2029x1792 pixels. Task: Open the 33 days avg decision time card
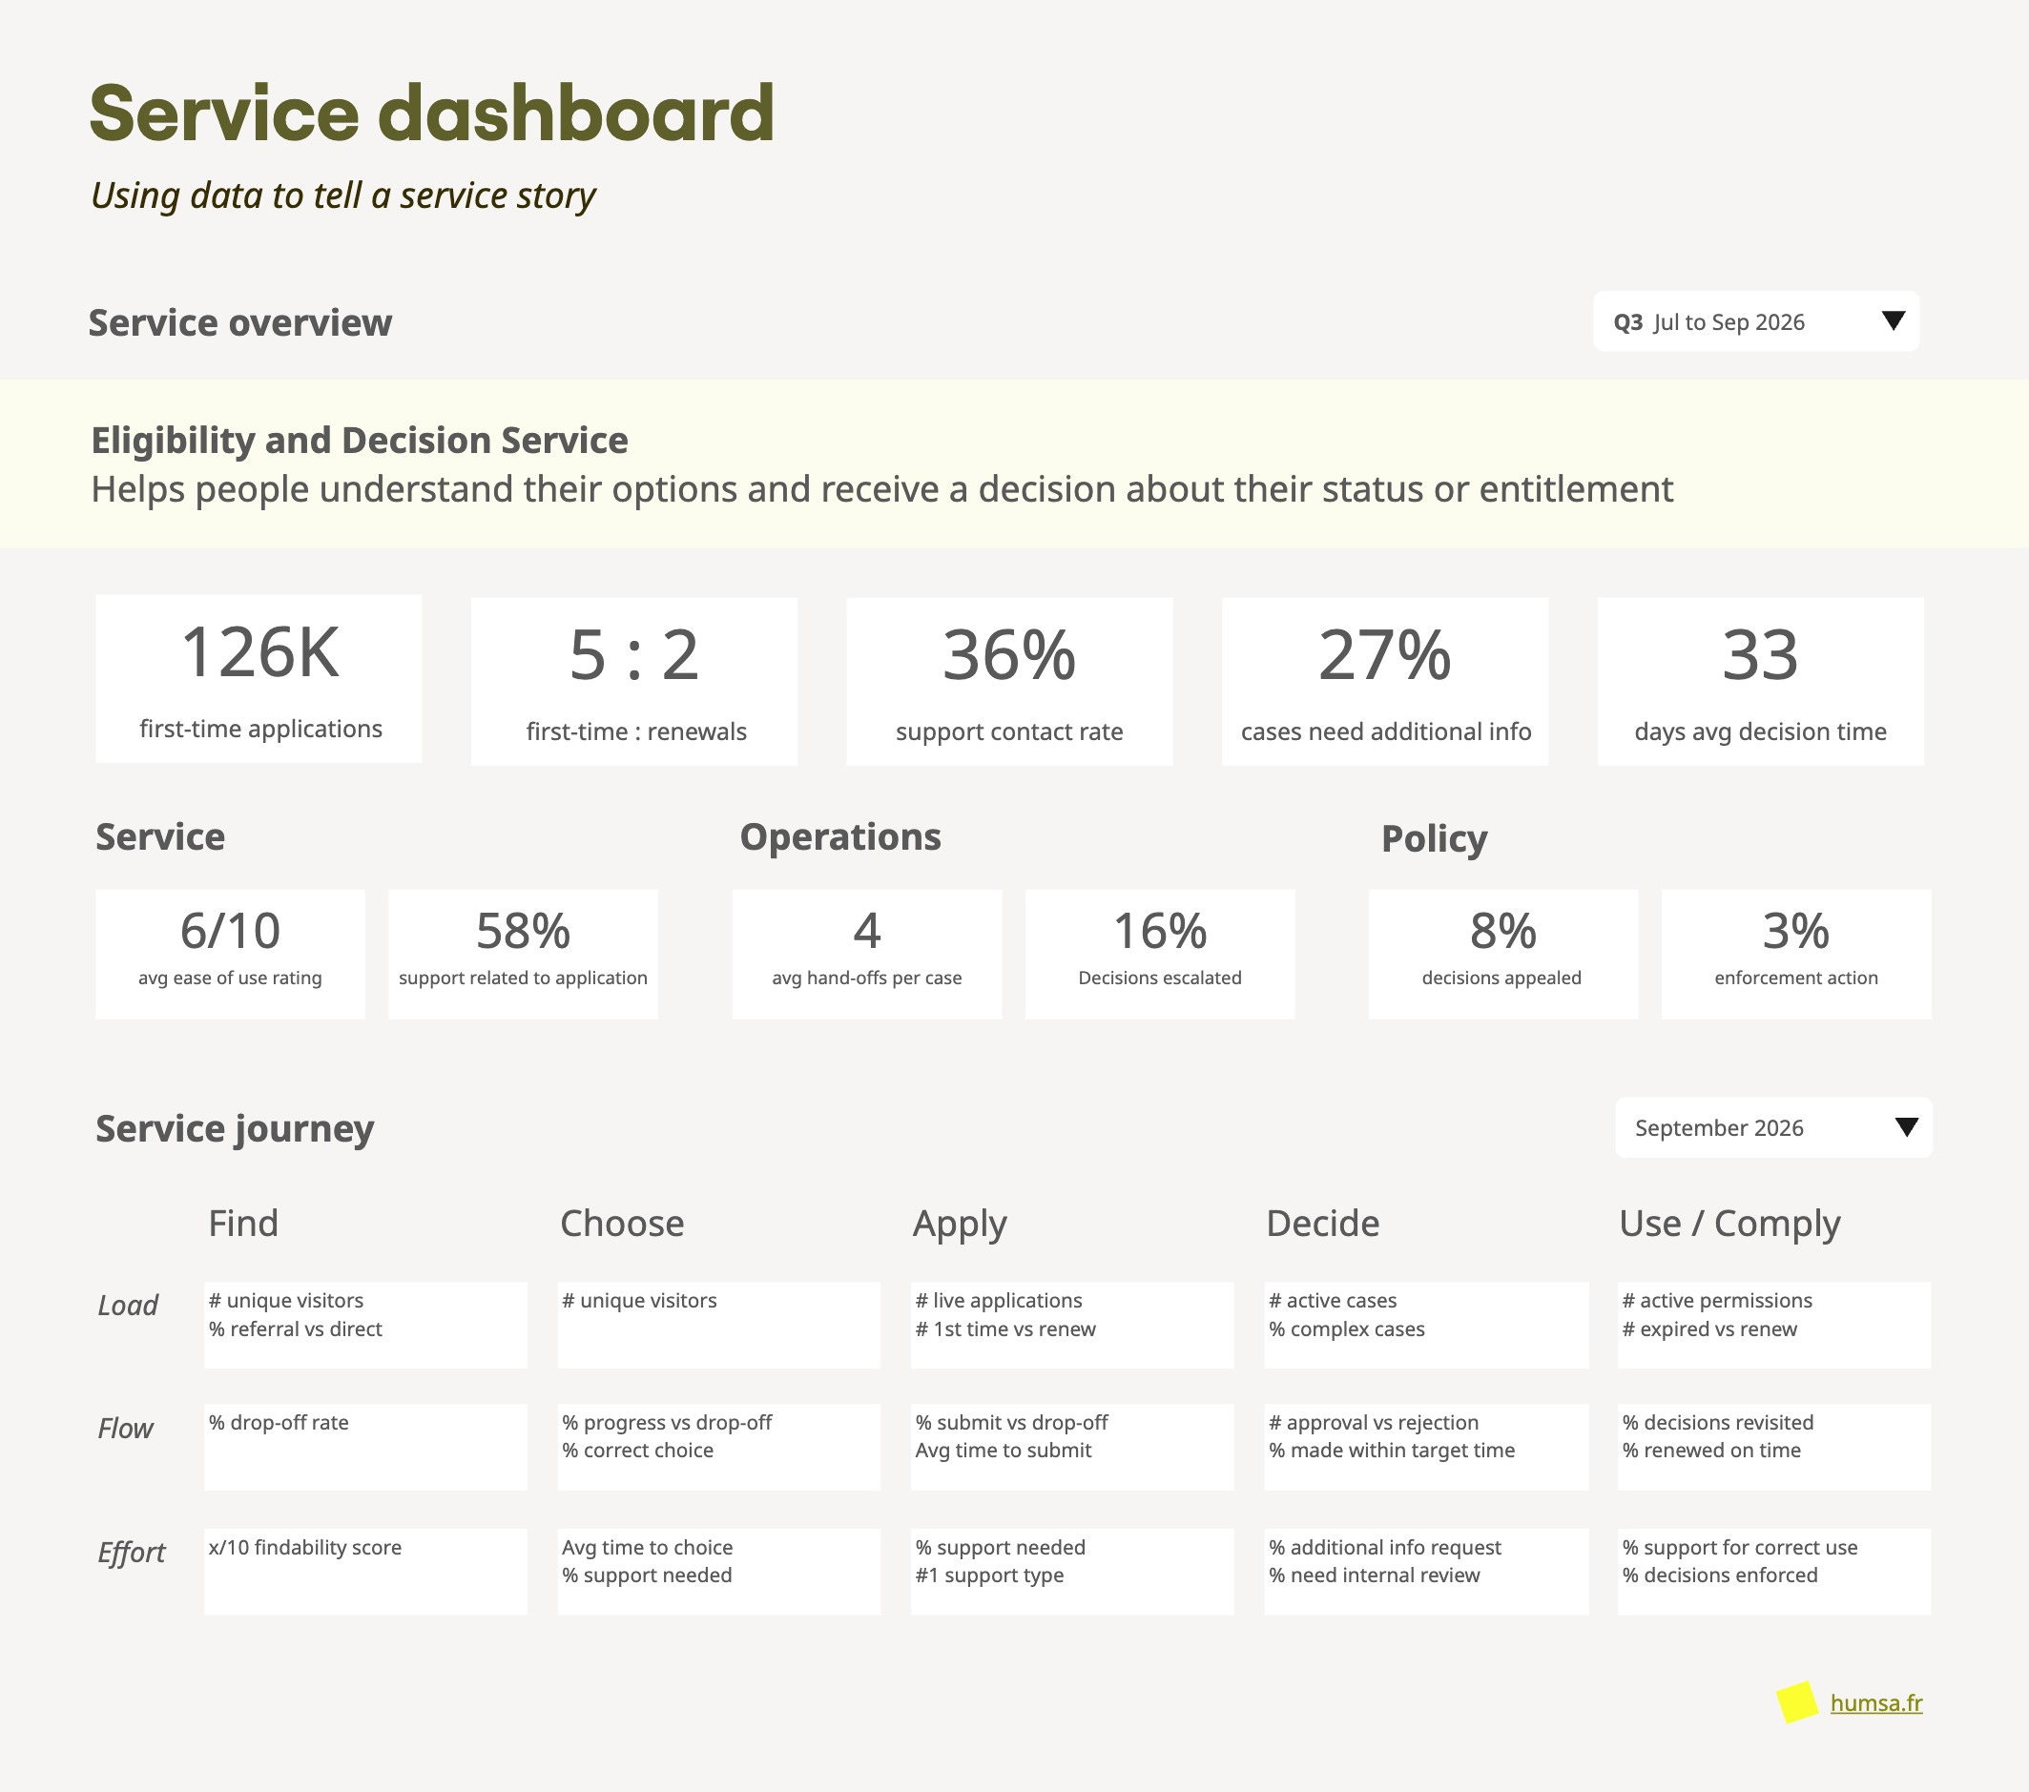(1760, 682)
